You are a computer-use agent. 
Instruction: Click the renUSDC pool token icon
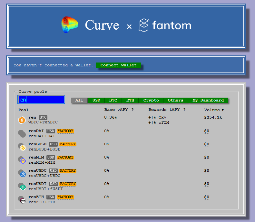click(22, 173)
